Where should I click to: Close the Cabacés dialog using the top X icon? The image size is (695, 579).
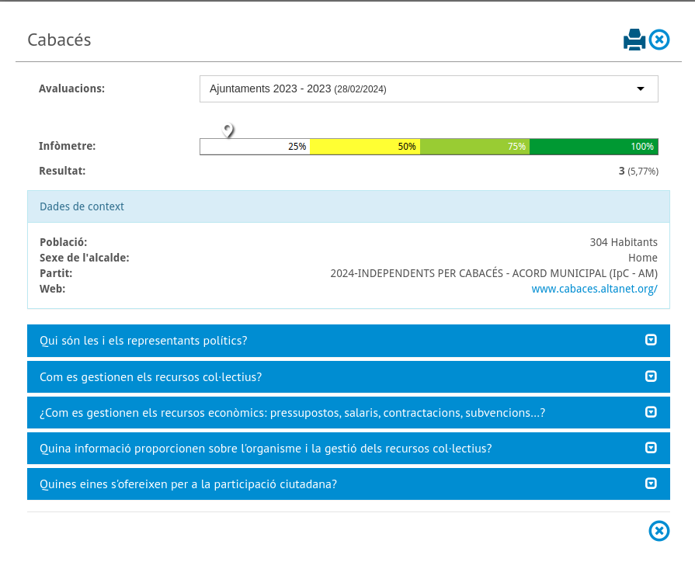tap(659, 40)
